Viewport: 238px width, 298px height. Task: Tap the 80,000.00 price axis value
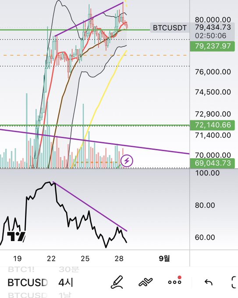213,20
